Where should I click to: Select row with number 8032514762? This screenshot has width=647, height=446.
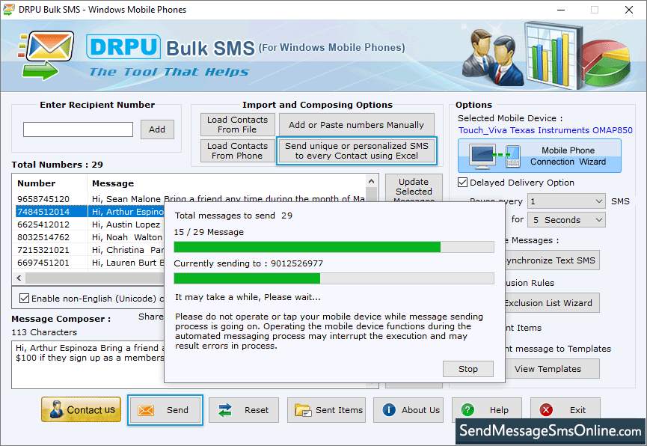pyautogui.click(x=90, y=237)
